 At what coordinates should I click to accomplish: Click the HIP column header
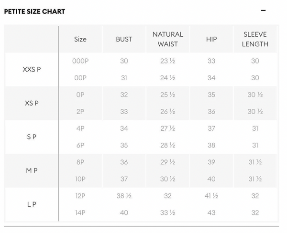click(211, 39)
